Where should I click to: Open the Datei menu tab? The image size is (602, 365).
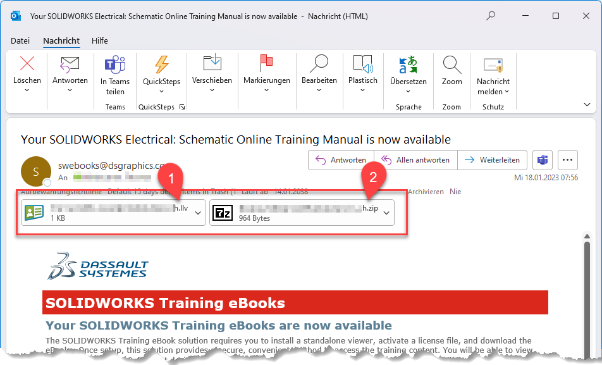click(20, 40)
